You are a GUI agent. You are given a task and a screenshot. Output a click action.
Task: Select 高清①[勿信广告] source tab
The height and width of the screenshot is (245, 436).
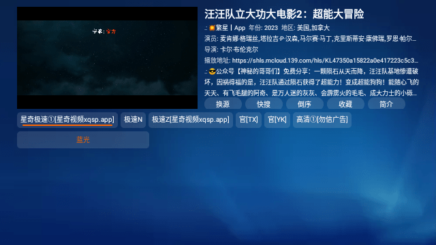(322, 120)
